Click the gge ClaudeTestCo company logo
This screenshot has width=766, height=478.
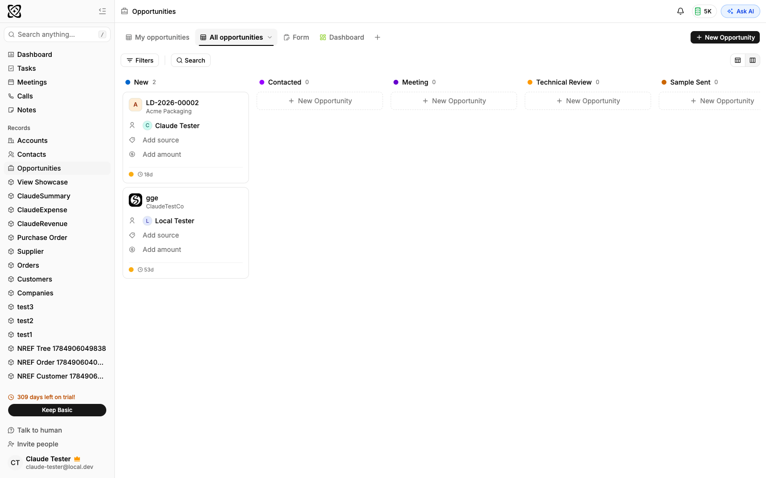click(x=135, y=200)
